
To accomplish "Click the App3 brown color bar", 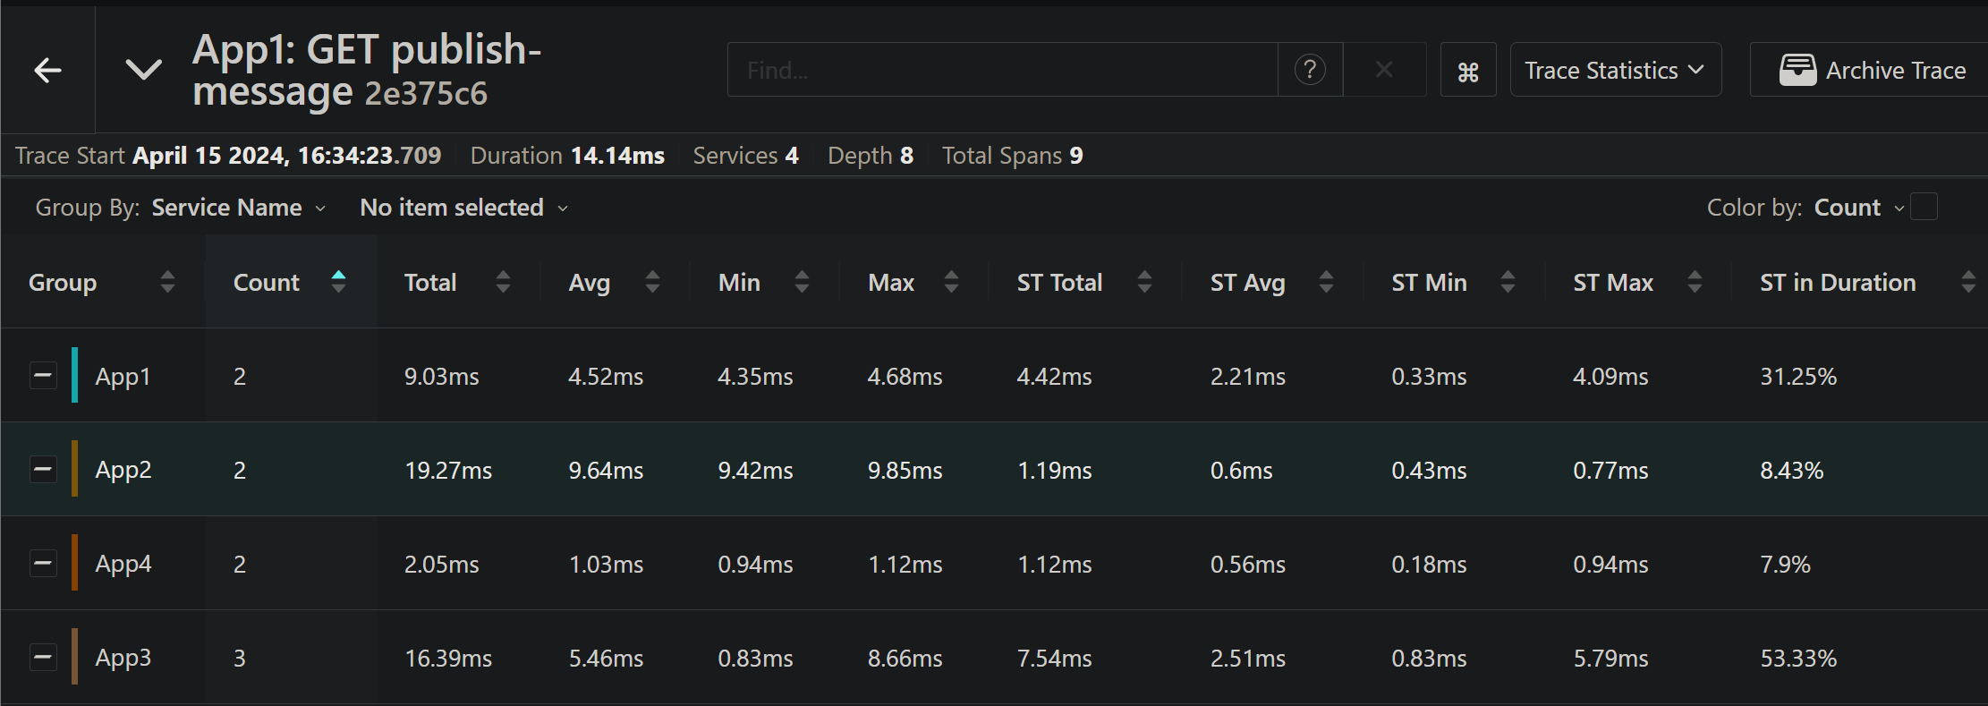I will click(75, 657).
